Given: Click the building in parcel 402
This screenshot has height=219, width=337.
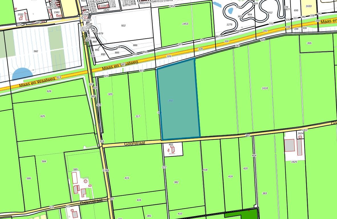Looking at the screenshot, I should [x=172, y=150].
